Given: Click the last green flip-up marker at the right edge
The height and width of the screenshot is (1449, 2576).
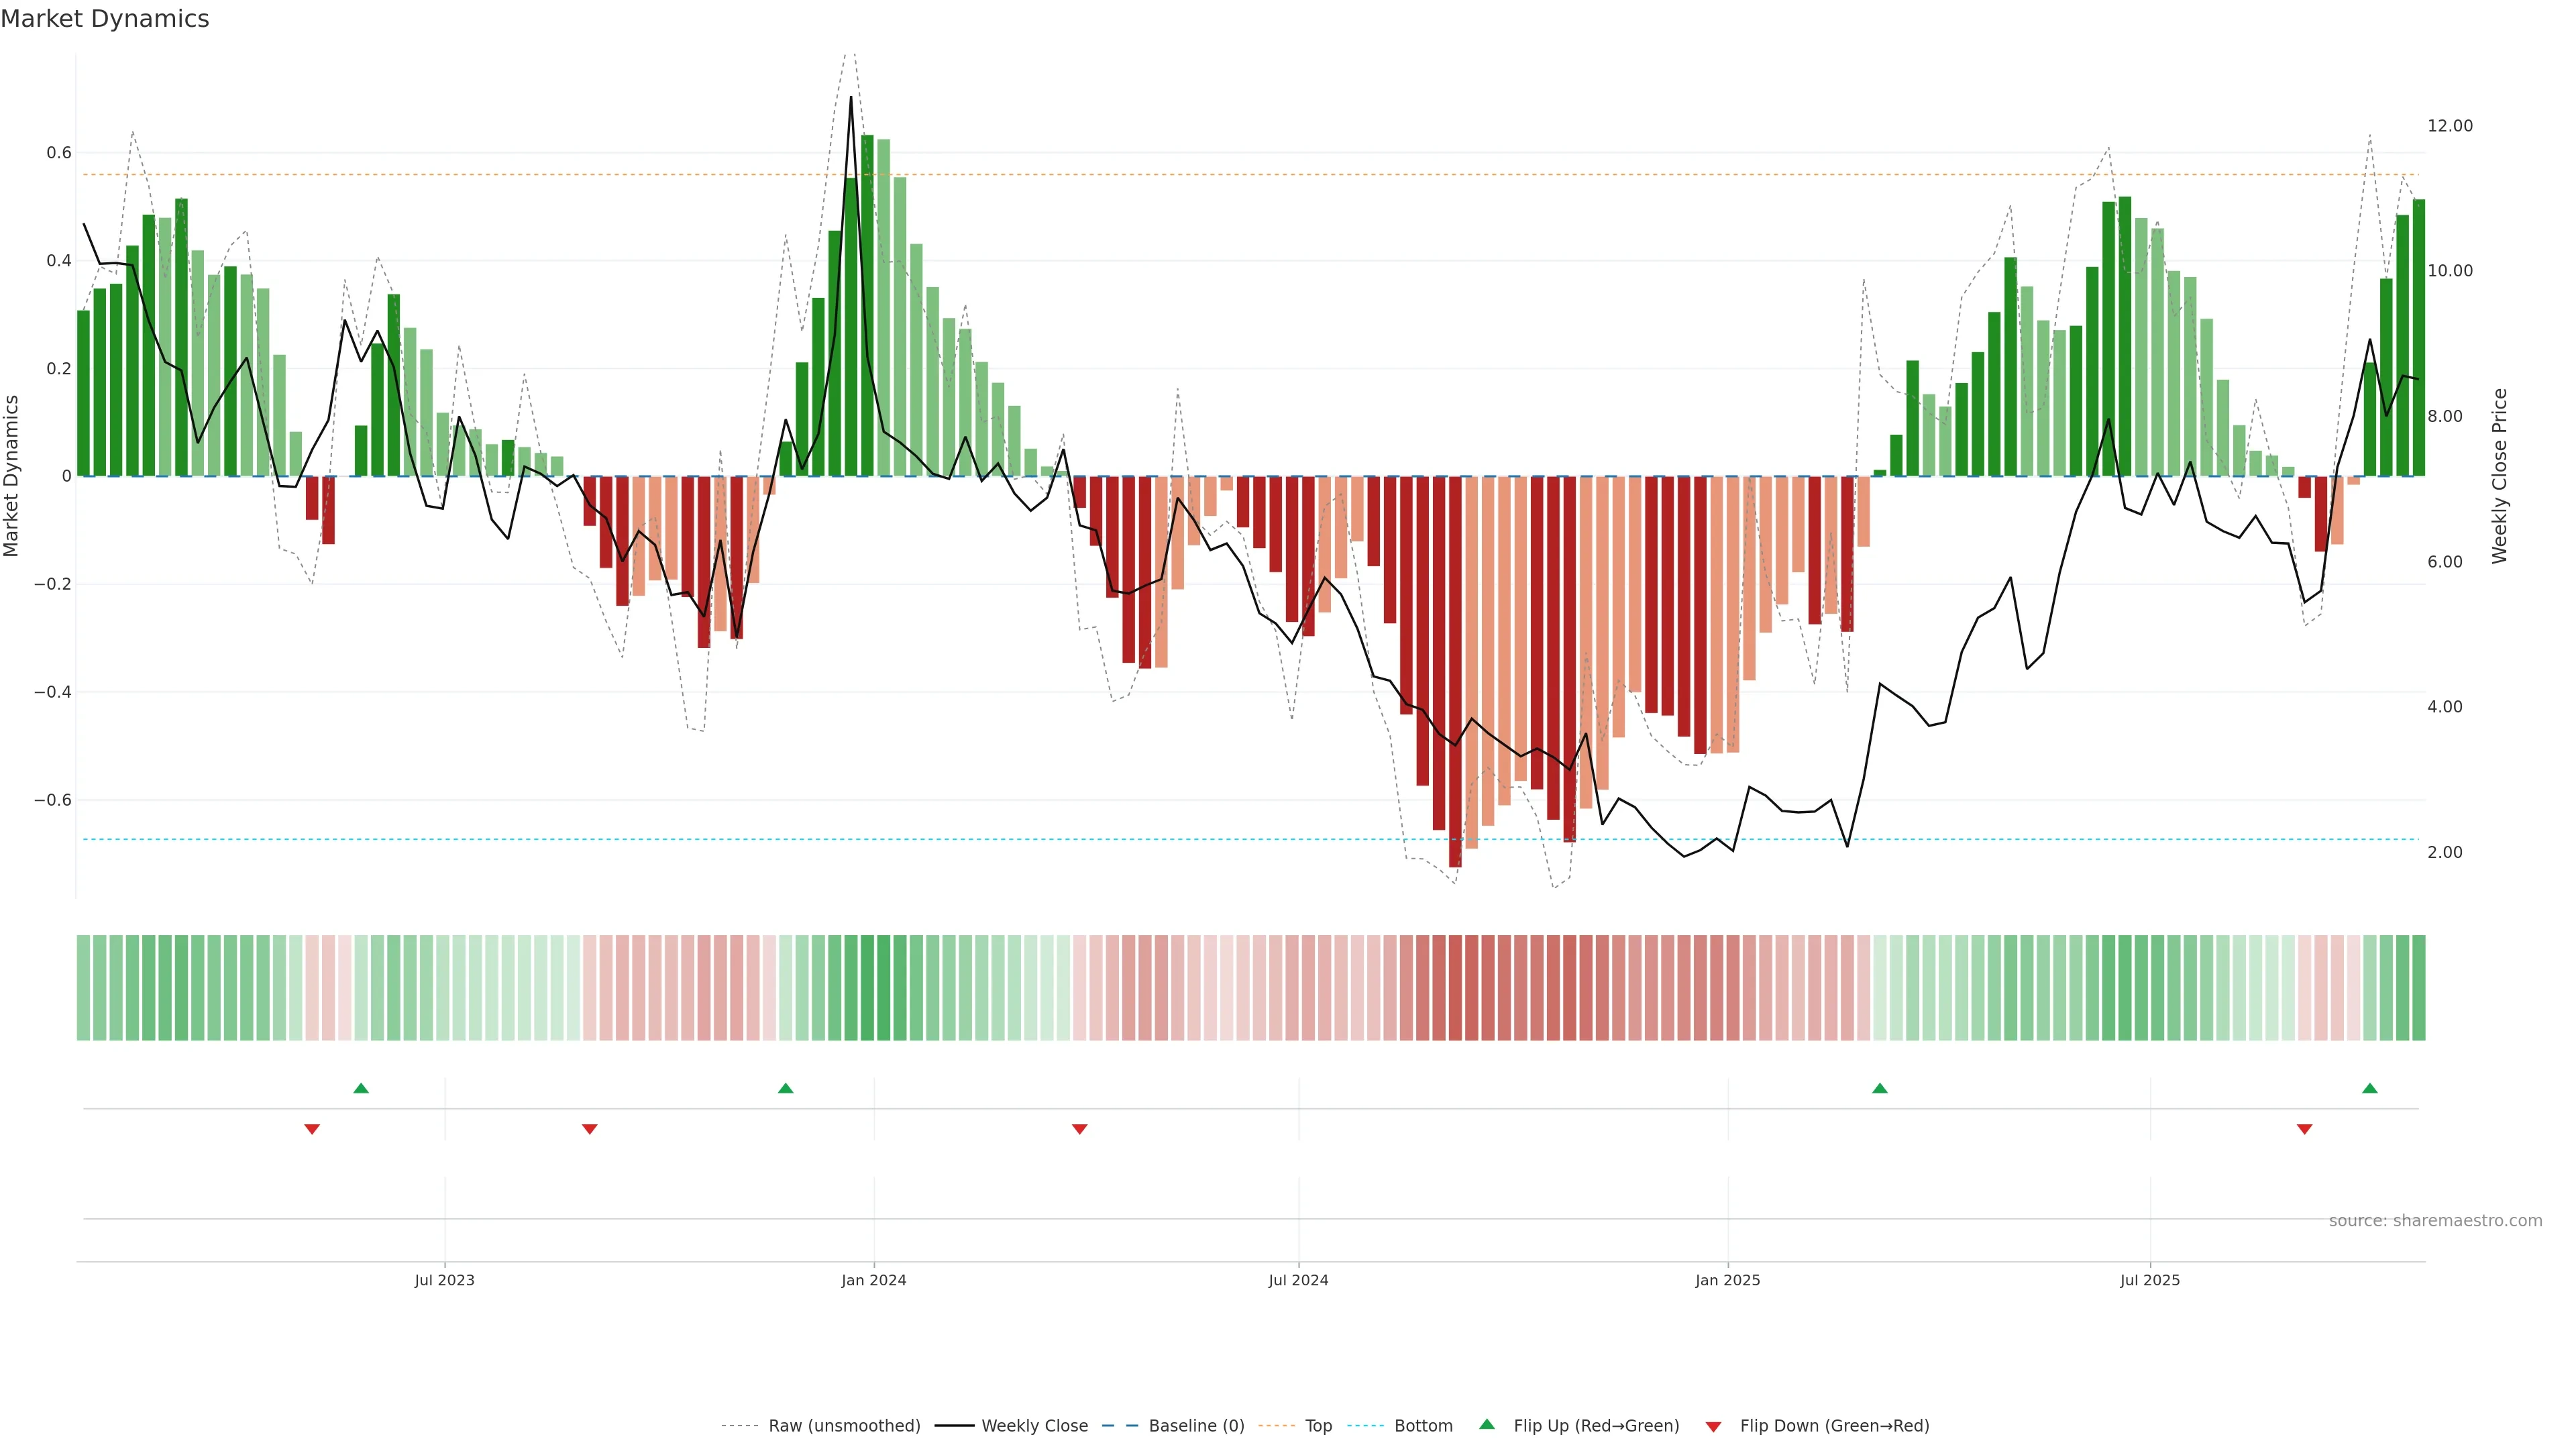Looking at the screenshot, I should coord(2369,1088).
